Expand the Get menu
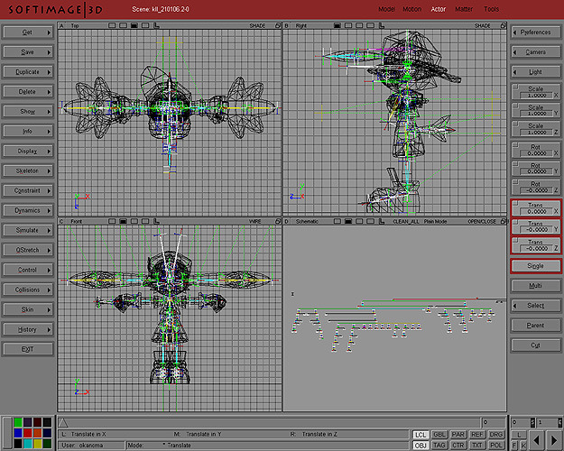564x451 pixels. coord(27,32)
